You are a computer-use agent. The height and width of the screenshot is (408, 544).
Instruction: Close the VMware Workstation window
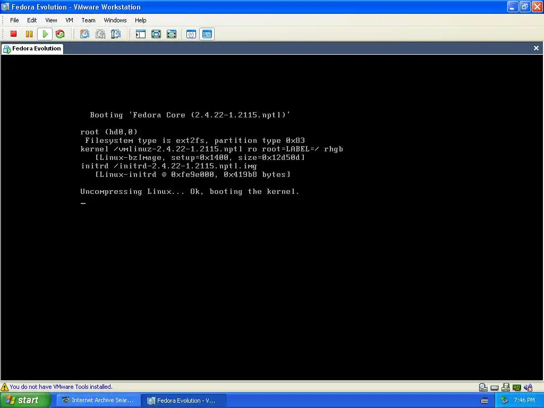coord(538,6)
